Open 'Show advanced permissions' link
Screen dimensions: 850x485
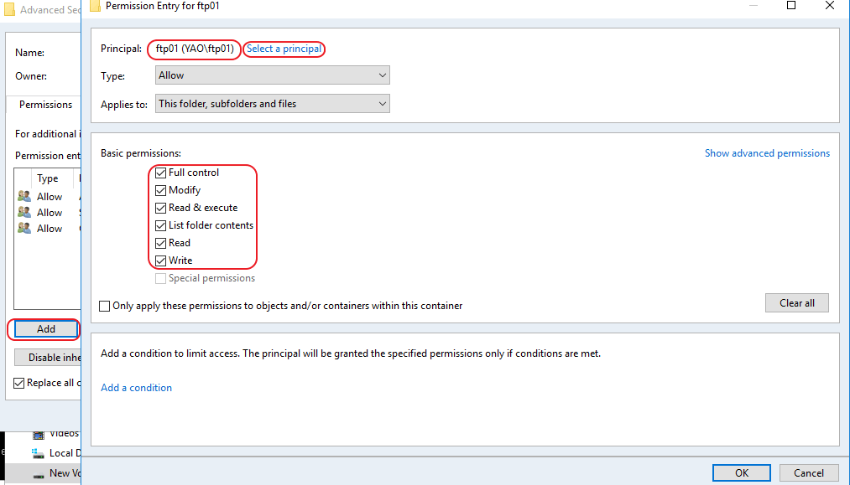click(x=767, y=153)
